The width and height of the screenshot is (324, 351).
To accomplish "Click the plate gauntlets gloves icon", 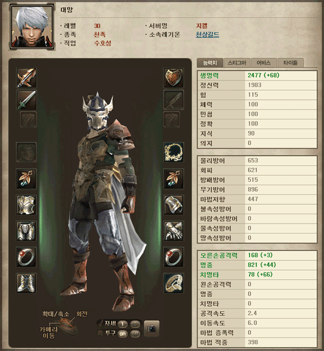I will click(x=173, y=231).
